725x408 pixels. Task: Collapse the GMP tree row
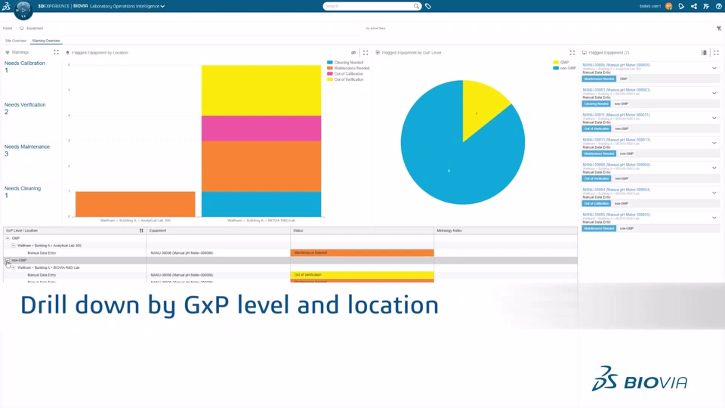point(8,238)
